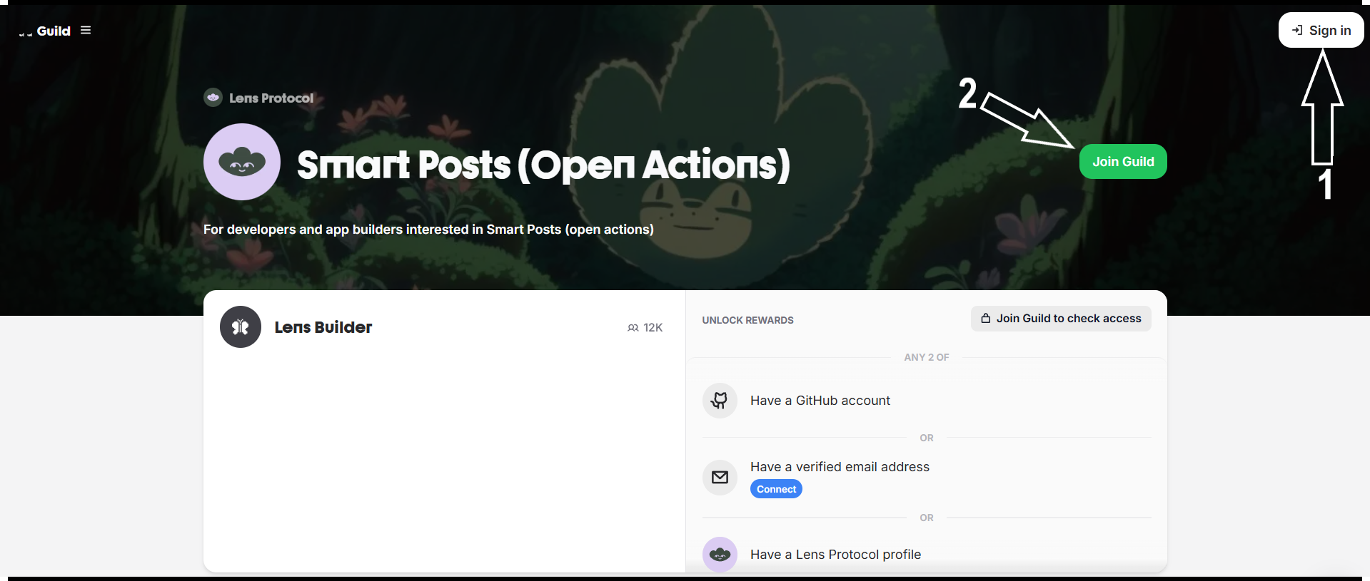Select Have a verified email address text
The width and height of the screenshot is (1370, 581).
coord(840,467)
